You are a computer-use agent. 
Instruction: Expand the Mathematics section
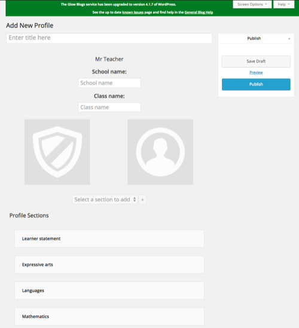(109, 317)
